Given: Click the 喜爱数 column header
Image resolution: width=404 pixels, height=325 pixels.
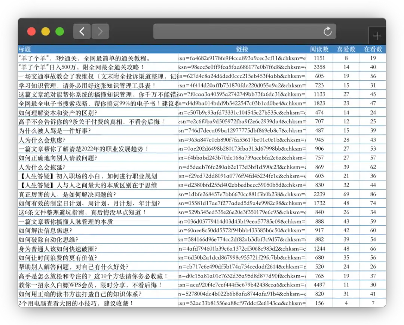Looking at the screenshot, I should (346, 49).
